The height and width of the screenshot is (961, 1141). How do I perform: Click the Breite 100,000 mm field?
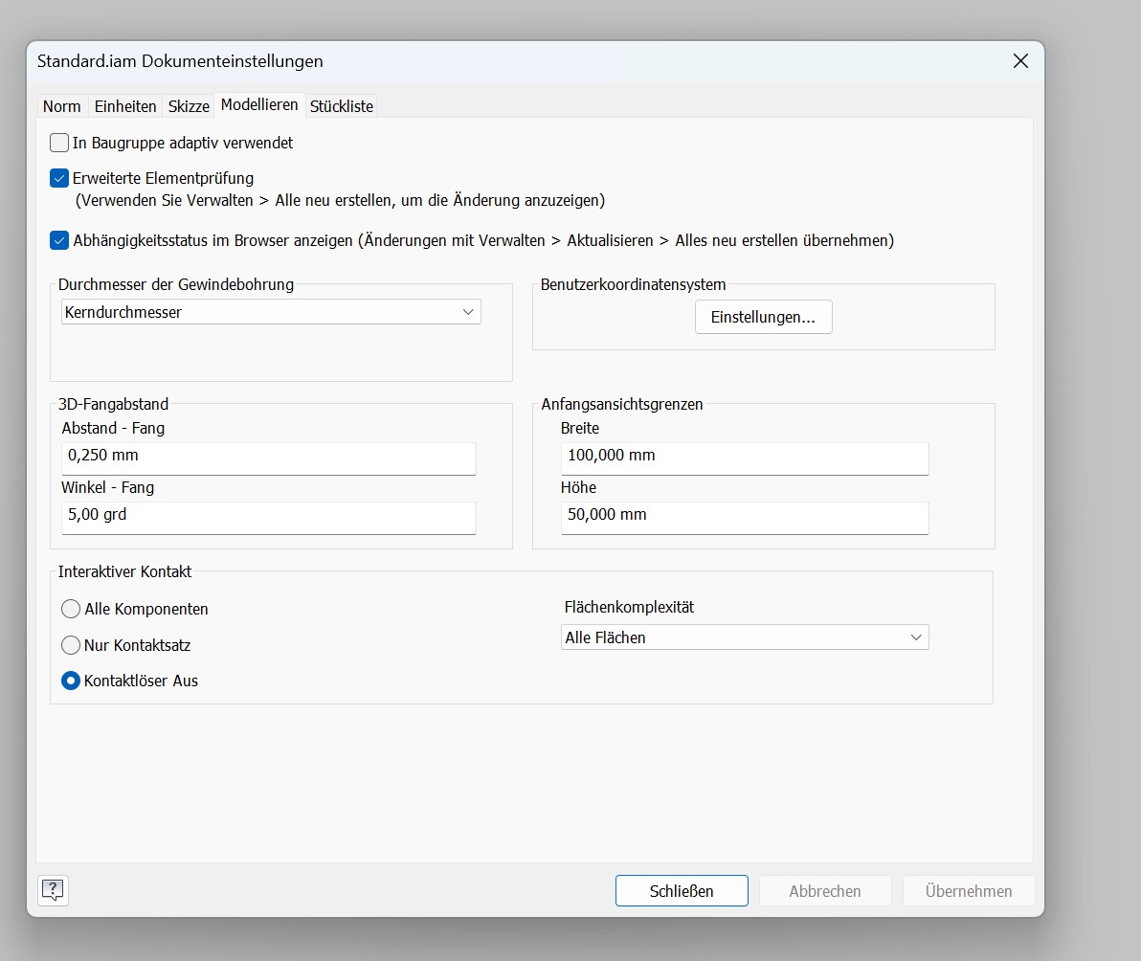pos(745,458)
